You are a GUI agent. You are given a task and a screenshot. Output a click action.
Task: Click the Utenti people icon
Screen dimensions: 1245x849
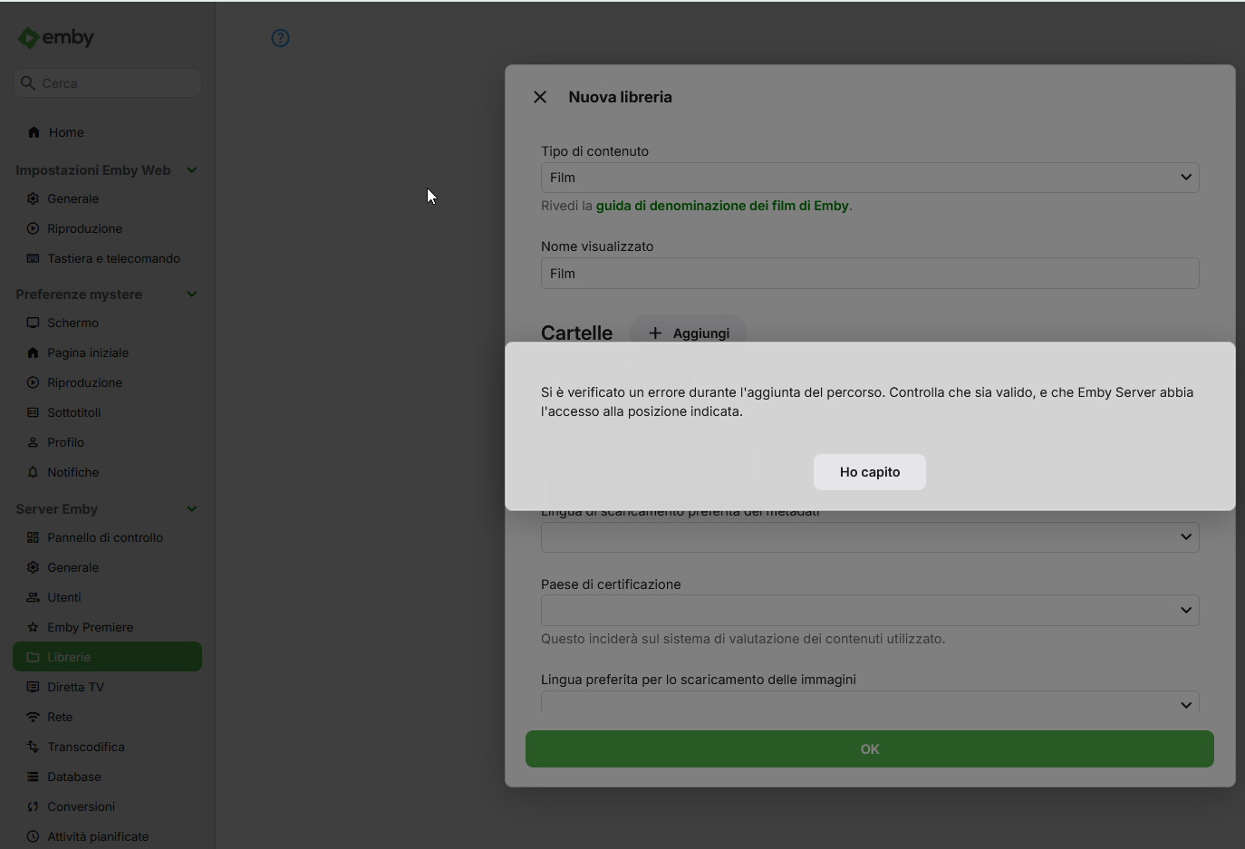click(33, 597)
